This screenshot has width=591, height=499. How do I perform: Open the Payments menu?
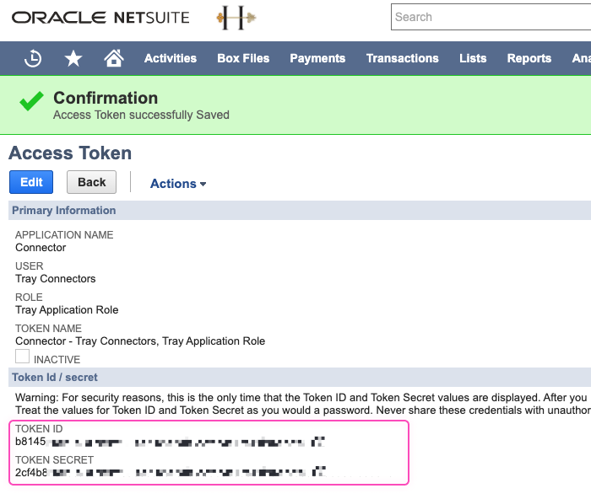[317, 58]
